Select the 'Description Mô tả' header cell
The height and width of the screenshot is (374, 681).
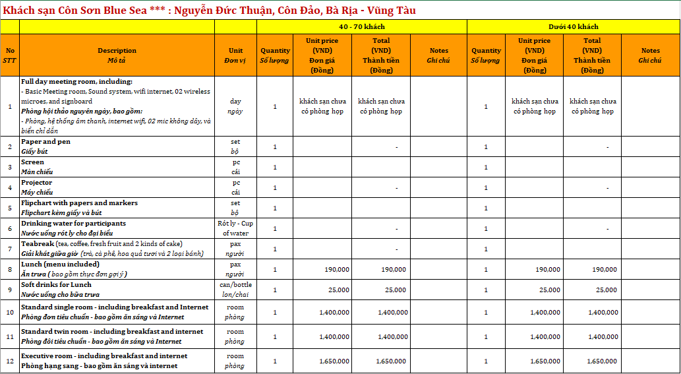[117, 55]
